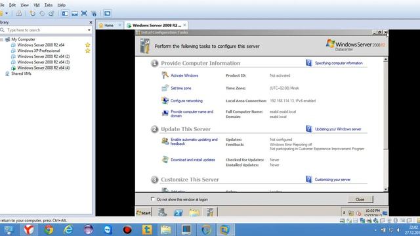Open the Edit menu
The height and width of the screenshot is (236, 420).
coord(12,5)
